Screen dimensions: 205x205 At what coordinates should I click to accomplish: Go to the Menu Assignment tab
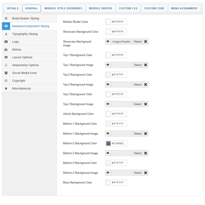pyautogui.click(x=184, y=8)
